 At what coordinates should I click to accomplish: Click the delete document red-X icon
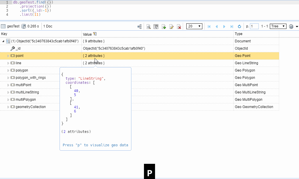pos(179,27)
